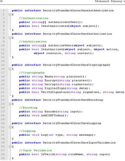This screenshot has width=125, height=161.
Task: Click the SecurityStandardInterfaceCryptography interface name
Action: click(x=76, y=65)
